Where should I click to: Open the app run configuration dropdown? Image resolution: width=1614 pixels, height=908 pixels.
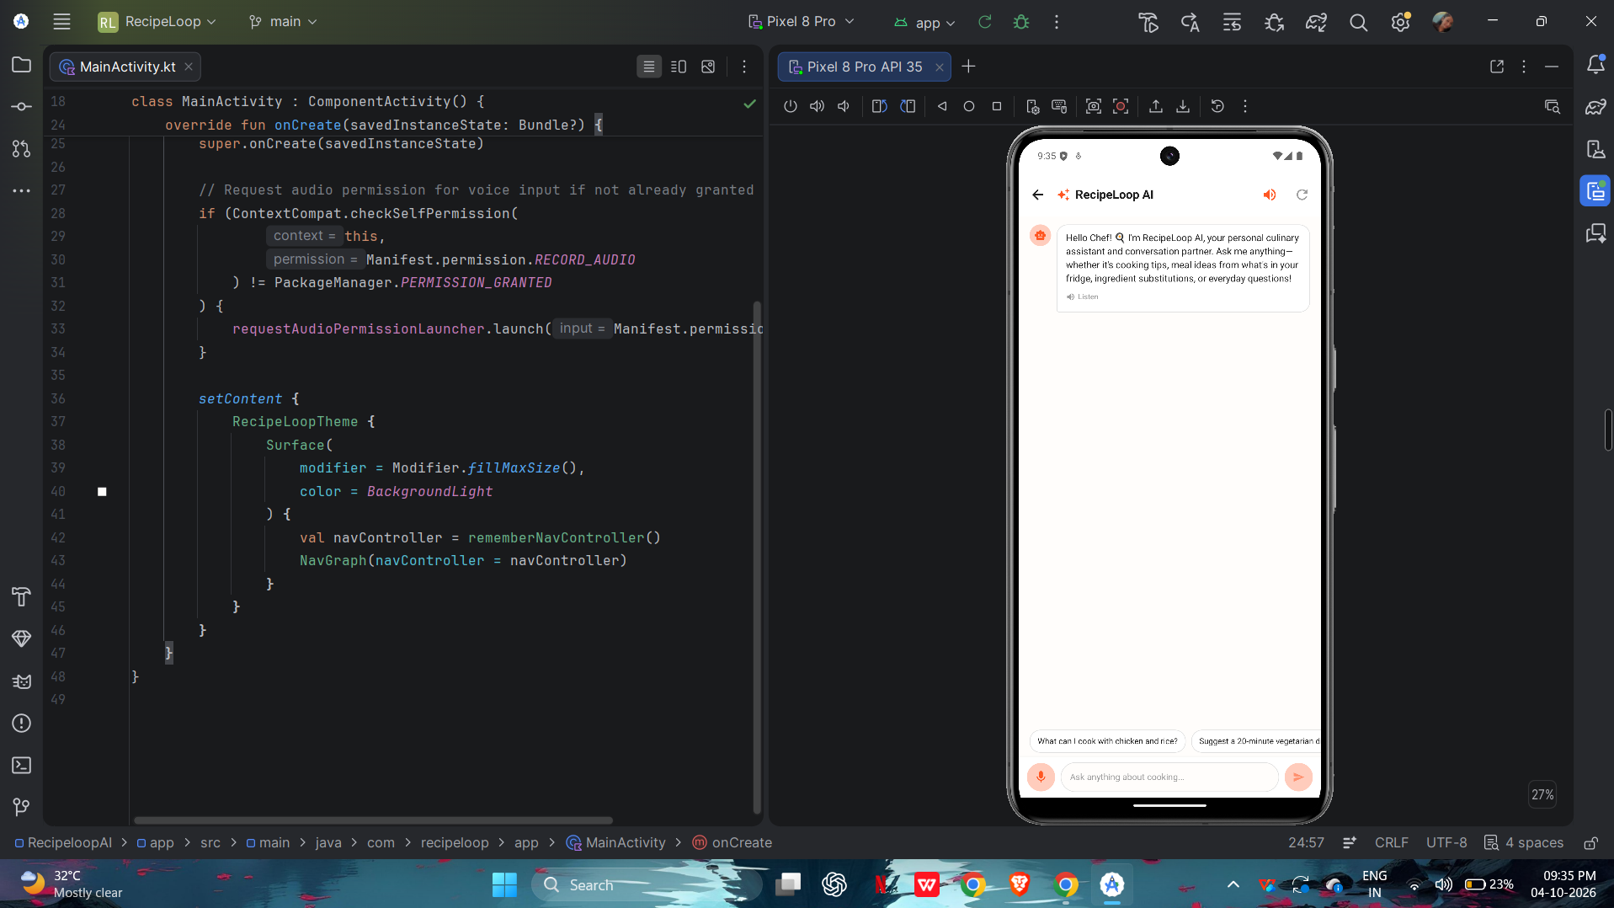[924, 23]
